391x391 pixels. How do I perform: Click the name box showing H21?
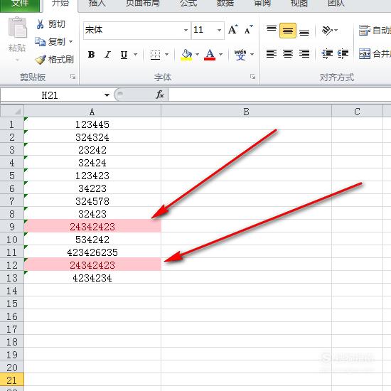coord(50,95)
